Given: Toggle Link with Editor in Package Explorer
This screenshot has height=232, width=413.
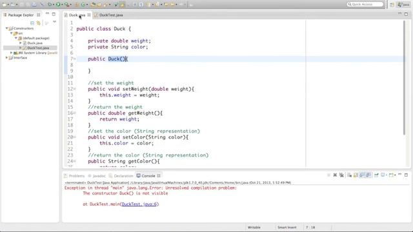Looking at the screenshot, I should coord(39,23).
